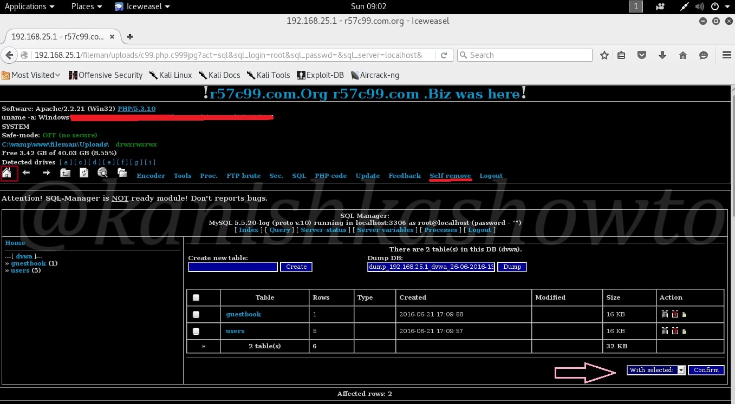Open the SQL shell menu item

click(299, 176)
